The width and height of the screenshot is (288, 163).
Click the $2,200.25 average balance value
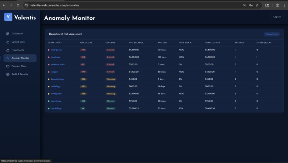click(x=134, y=108)
